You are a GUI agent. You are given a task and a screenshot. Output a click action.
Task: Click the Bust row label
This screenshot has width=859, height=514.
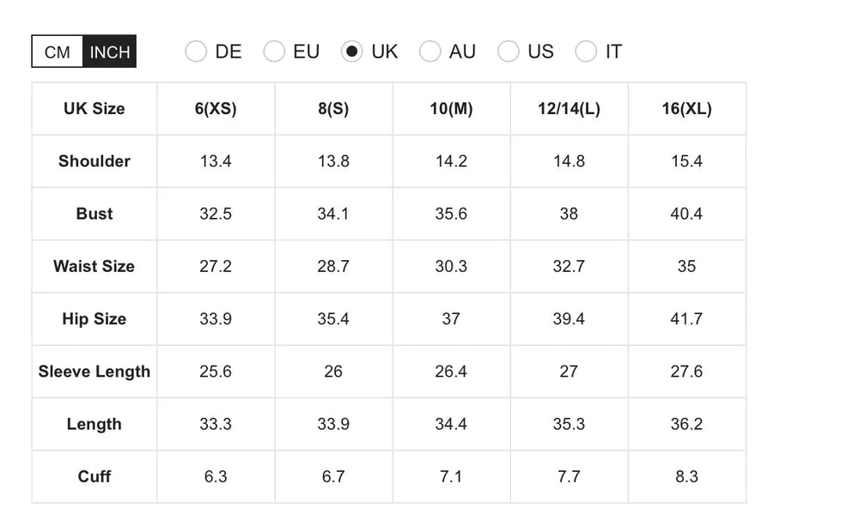pos(94,214)
